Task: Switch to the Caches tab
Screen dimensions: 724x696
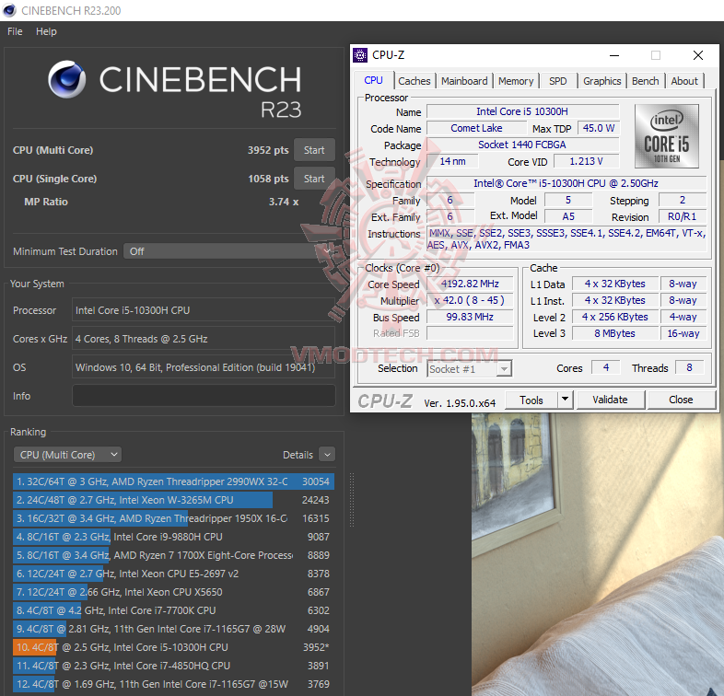Action: [x=415, y=81]
